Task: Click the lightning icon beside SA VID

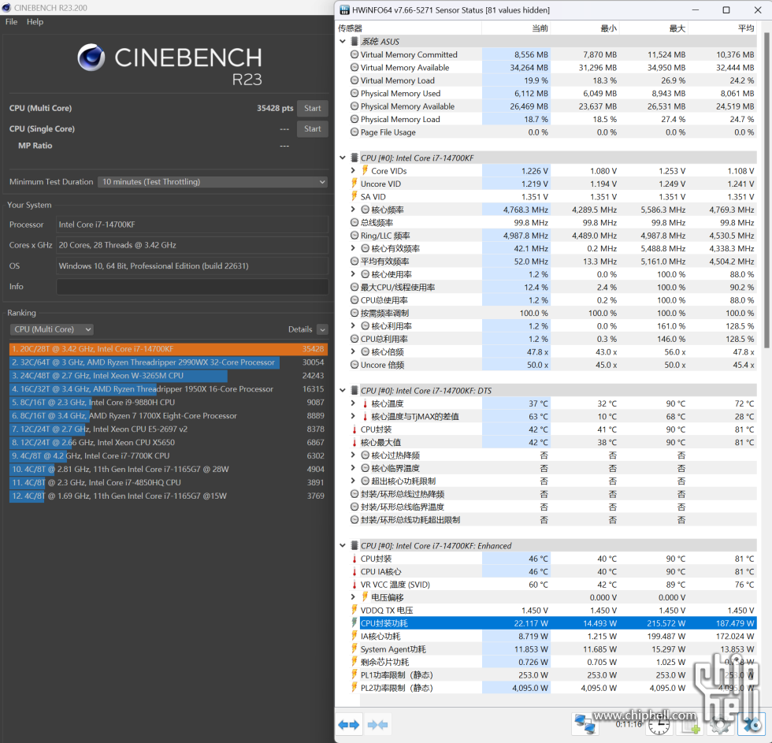Action: (x=354, y=196)
